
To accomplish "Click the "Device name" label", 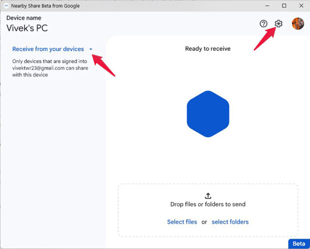I will [x=24, y=18].
